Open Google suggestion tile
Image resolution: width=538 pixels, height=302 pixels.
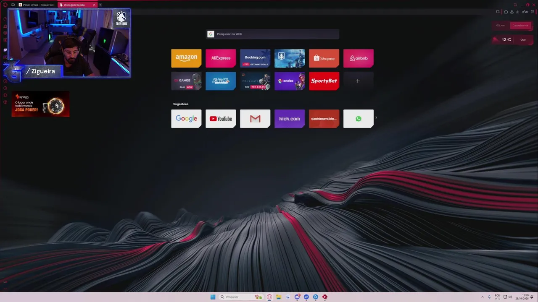click(x=186, y=119)
